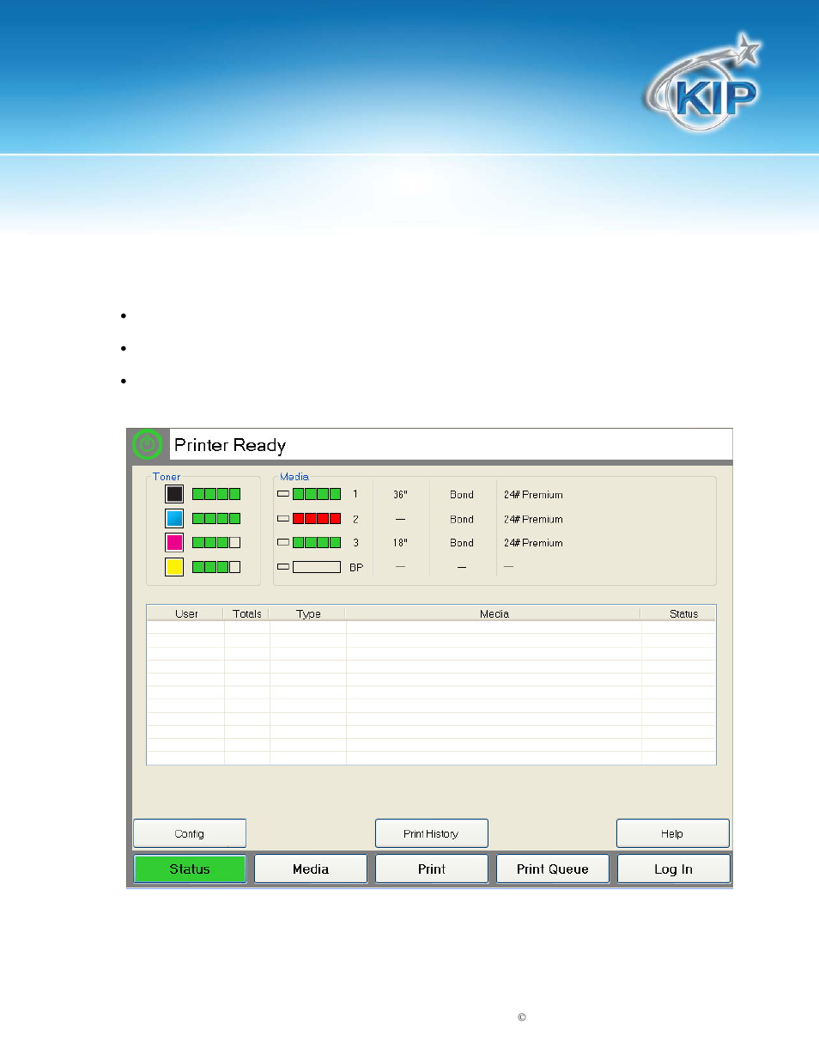Click the Type column header
The height and width of the screenshot is (1061, 819).
(x=308, y=613)
